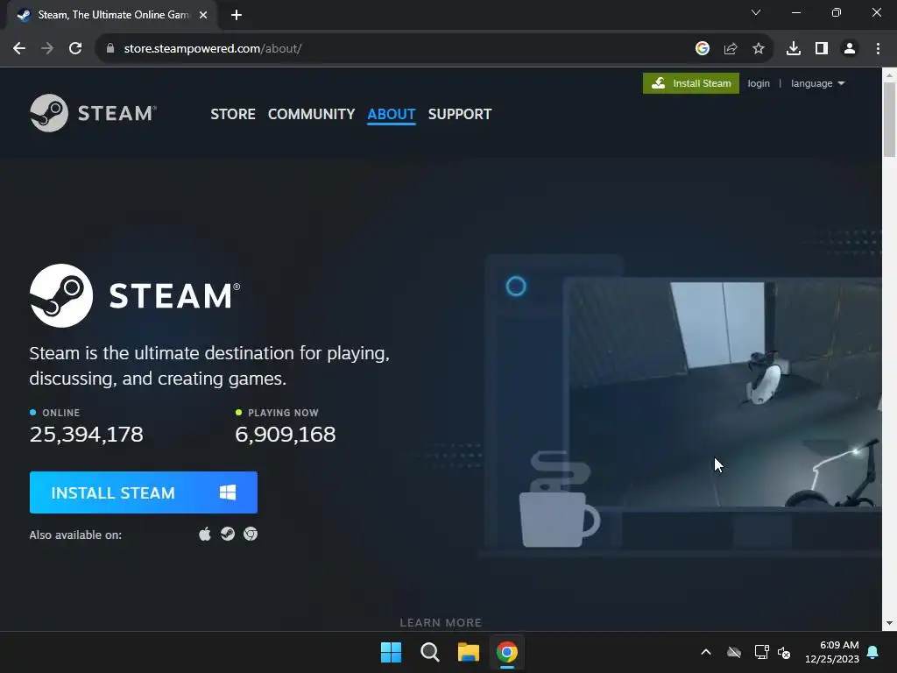The width and height of the screenshot is (897, 673).
Task: Click the OneDrive cloud tray icon
Action: (x=734, y=652)
